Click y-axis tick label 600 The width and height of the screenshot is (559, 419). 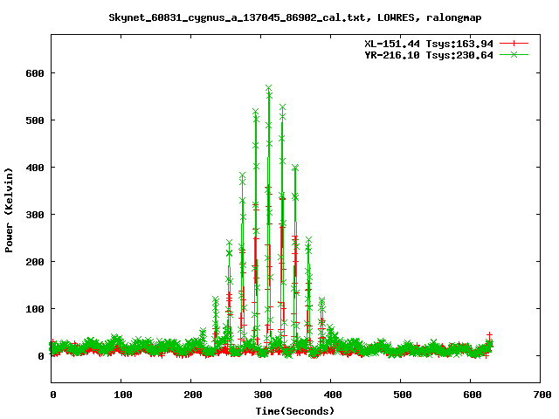[35, 73]
